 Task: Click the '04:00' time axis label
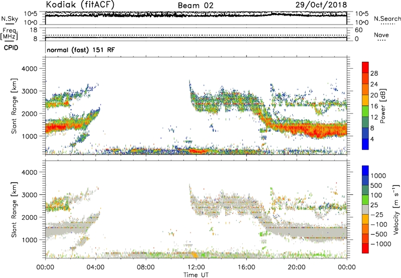pyautogui.click(x=95, y=267)
